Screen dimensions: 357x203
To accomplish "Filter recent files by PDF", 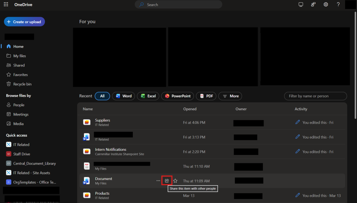I will 206,96.
